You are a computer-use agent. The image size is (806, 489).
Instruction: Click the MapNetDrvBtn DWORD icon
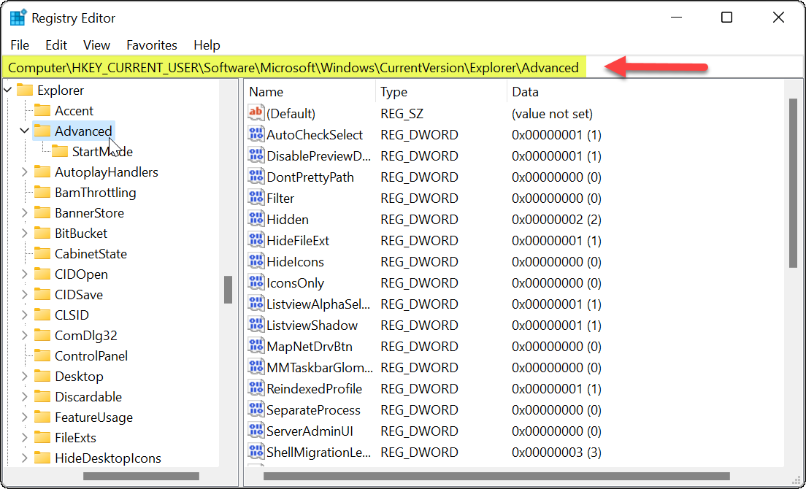[x=256, y=346]
